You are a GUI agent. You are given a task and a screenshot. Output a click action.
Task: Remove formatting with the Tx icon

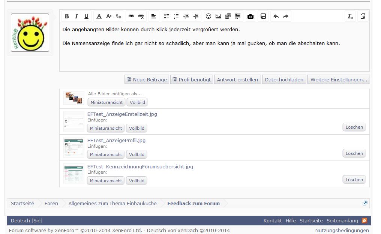pos(350,16)
